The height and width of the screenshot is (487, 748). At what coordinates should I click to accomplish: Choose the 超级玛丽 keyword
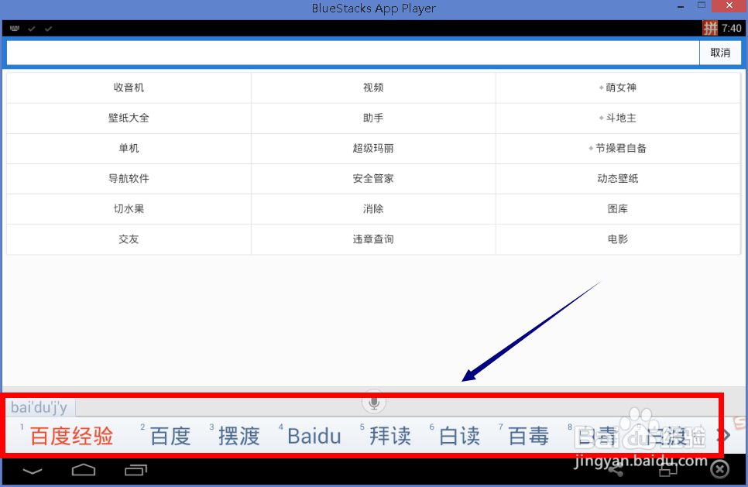tap(373, 149)
